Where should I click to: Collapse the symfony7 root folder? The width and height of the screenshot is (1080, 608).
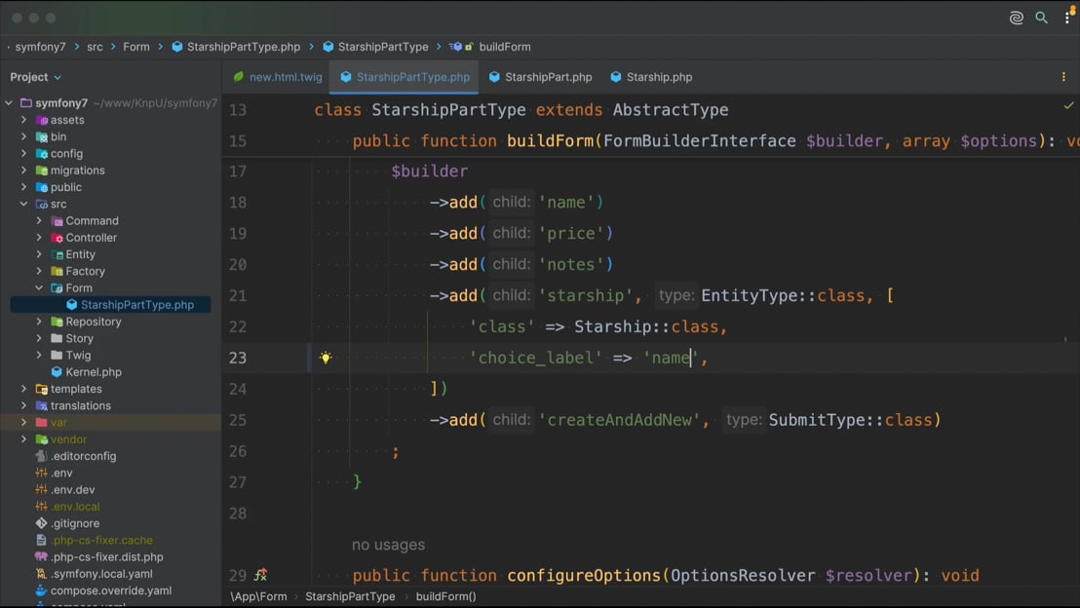(x=9, y=103)
